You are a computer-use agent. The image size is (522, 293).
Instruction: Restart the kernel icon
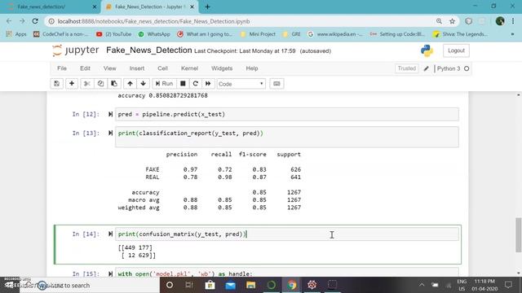click(196, 84)
